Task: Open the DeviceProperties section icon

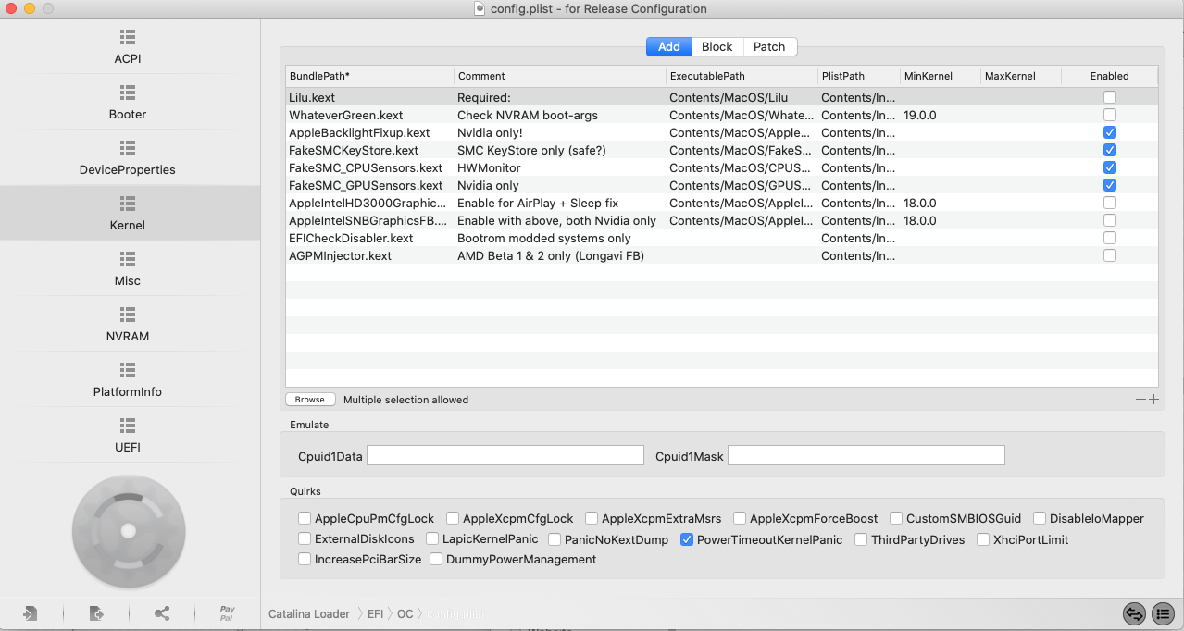Action: pos(128,148)
